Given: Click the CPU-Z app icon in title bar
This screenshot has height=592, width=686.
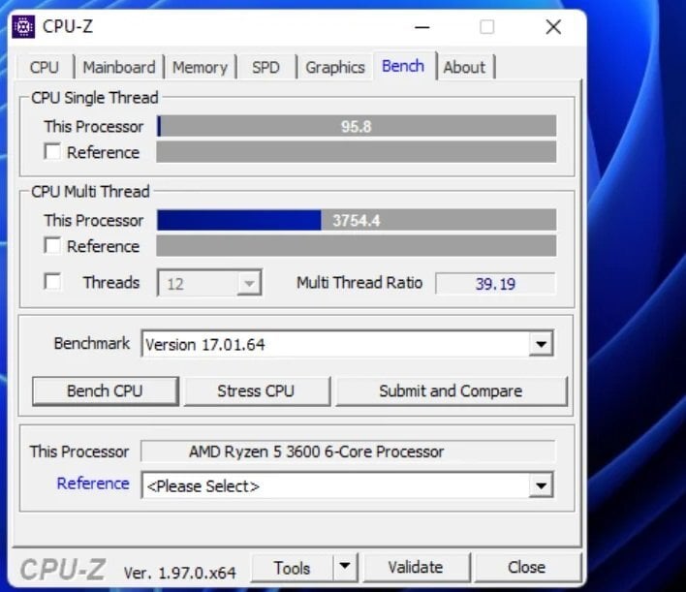Looking at the screenshot, I should click(x=23, y=27).
